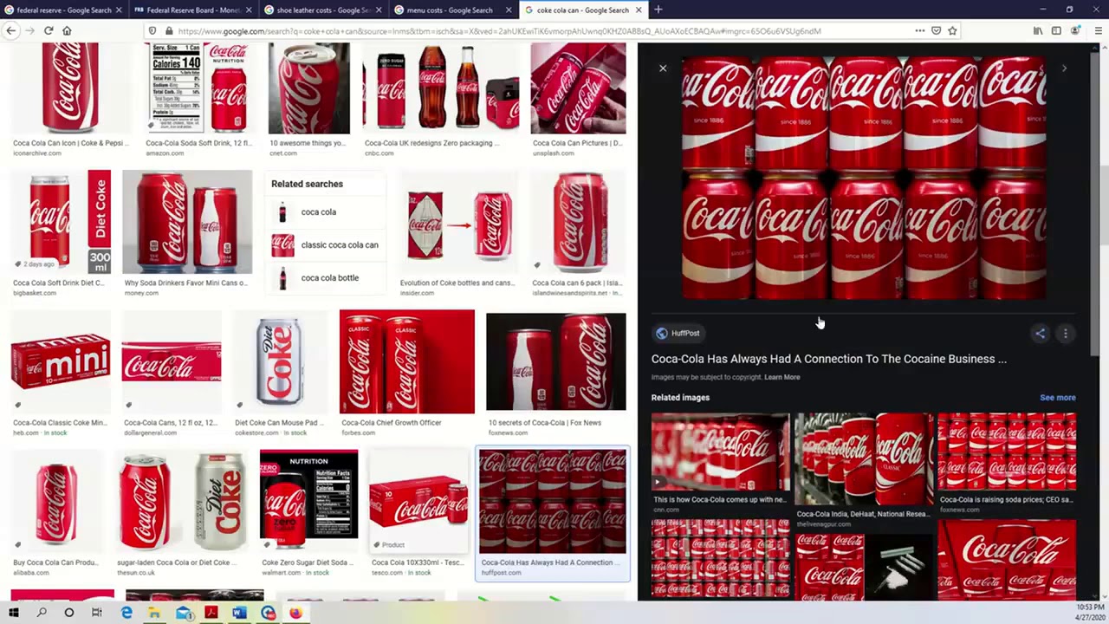Select related search 'classic coca cola can'

325,245
